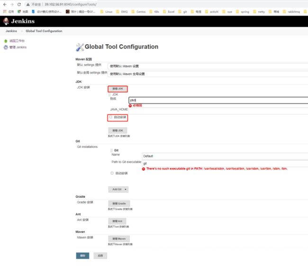The image size is (308, 279).
Task: Open the Linux bookmarks folder
Action: tap(106, 11)
